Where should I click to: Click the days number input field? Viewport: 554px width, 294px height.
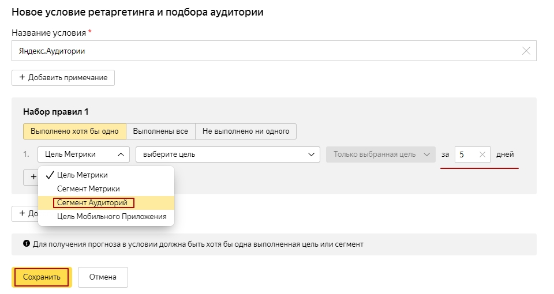[473, 154]
